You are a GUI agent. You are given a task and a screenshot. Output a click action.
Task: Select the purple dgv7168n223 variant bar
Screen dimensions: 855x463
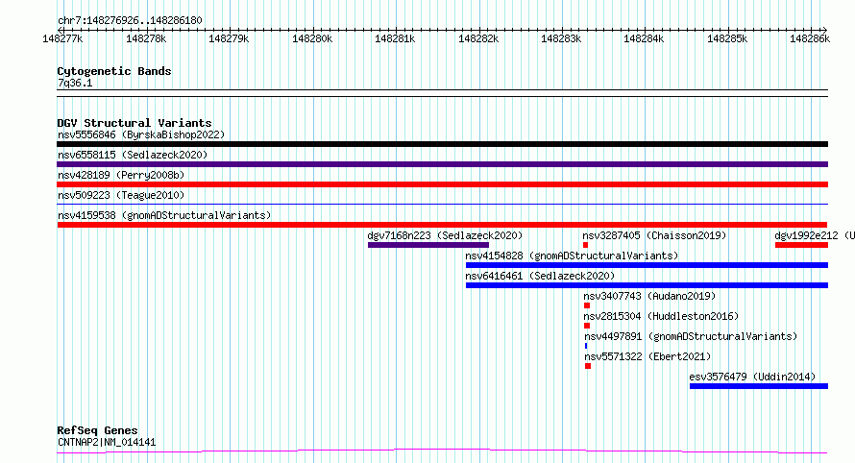pyautogui.click(x=428, y=245)
